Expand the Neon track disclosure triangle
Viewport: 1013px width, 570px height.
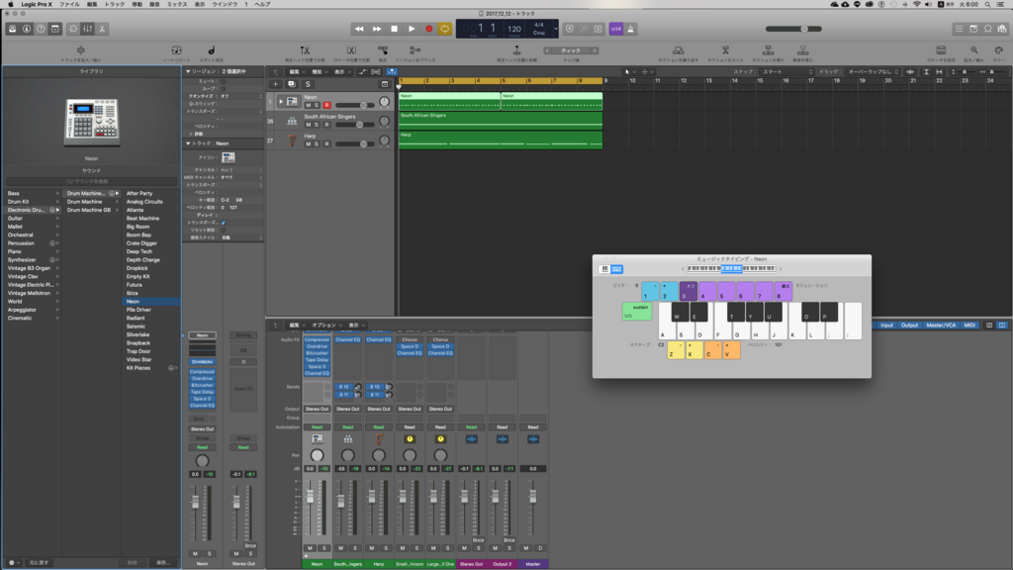click(280, 102)
